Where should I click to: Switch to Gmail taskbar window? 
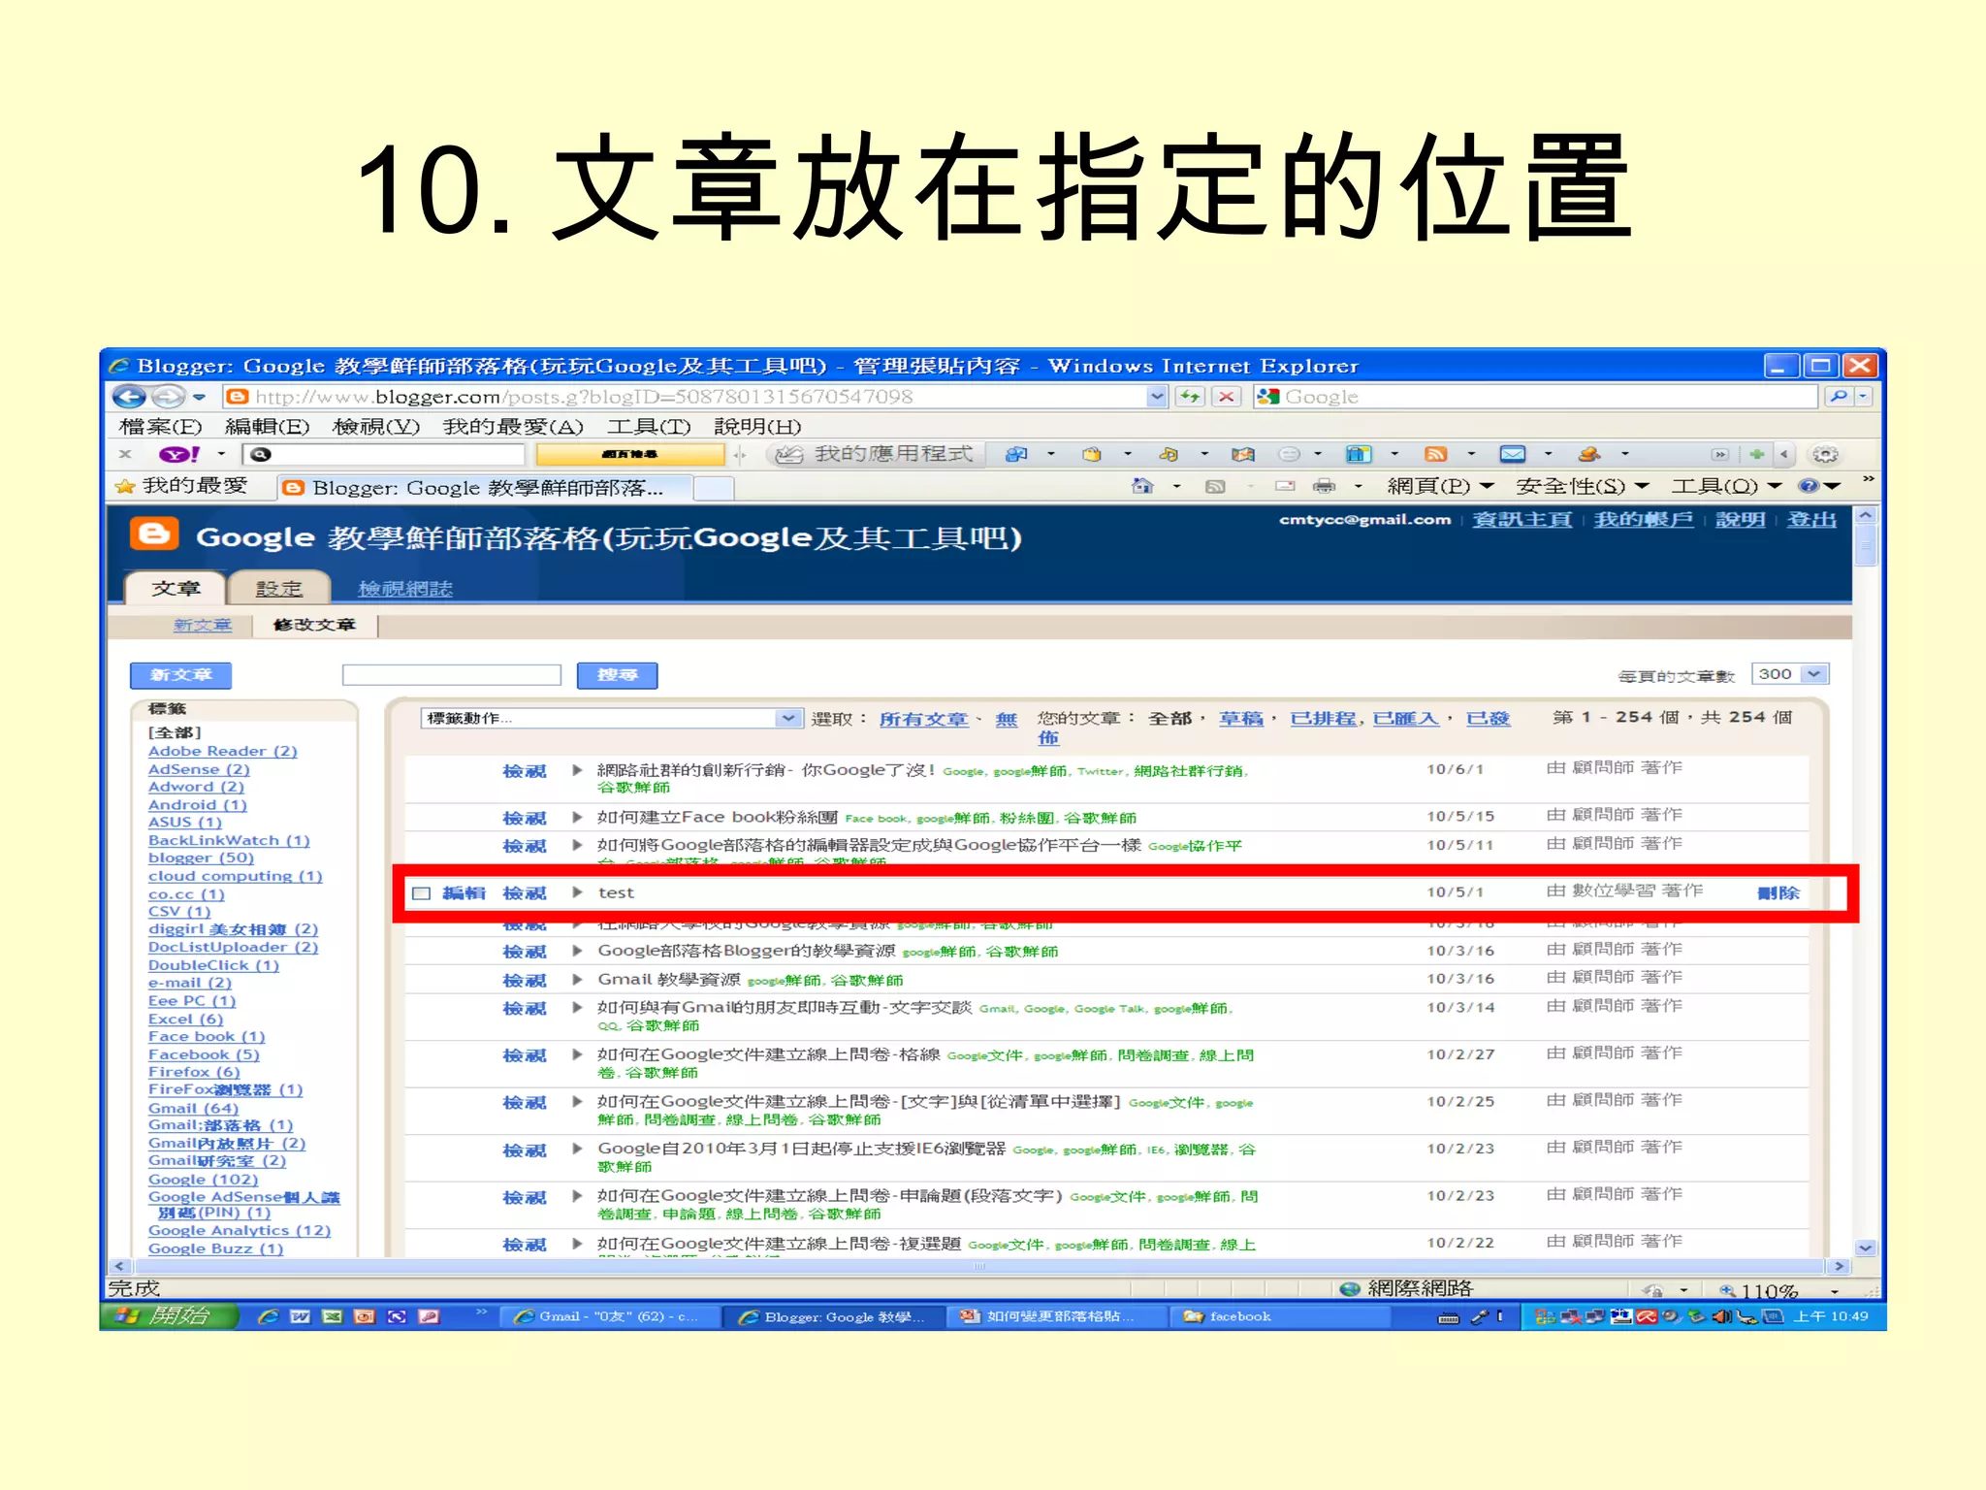pyautogui.click(x=609, y=1316)
